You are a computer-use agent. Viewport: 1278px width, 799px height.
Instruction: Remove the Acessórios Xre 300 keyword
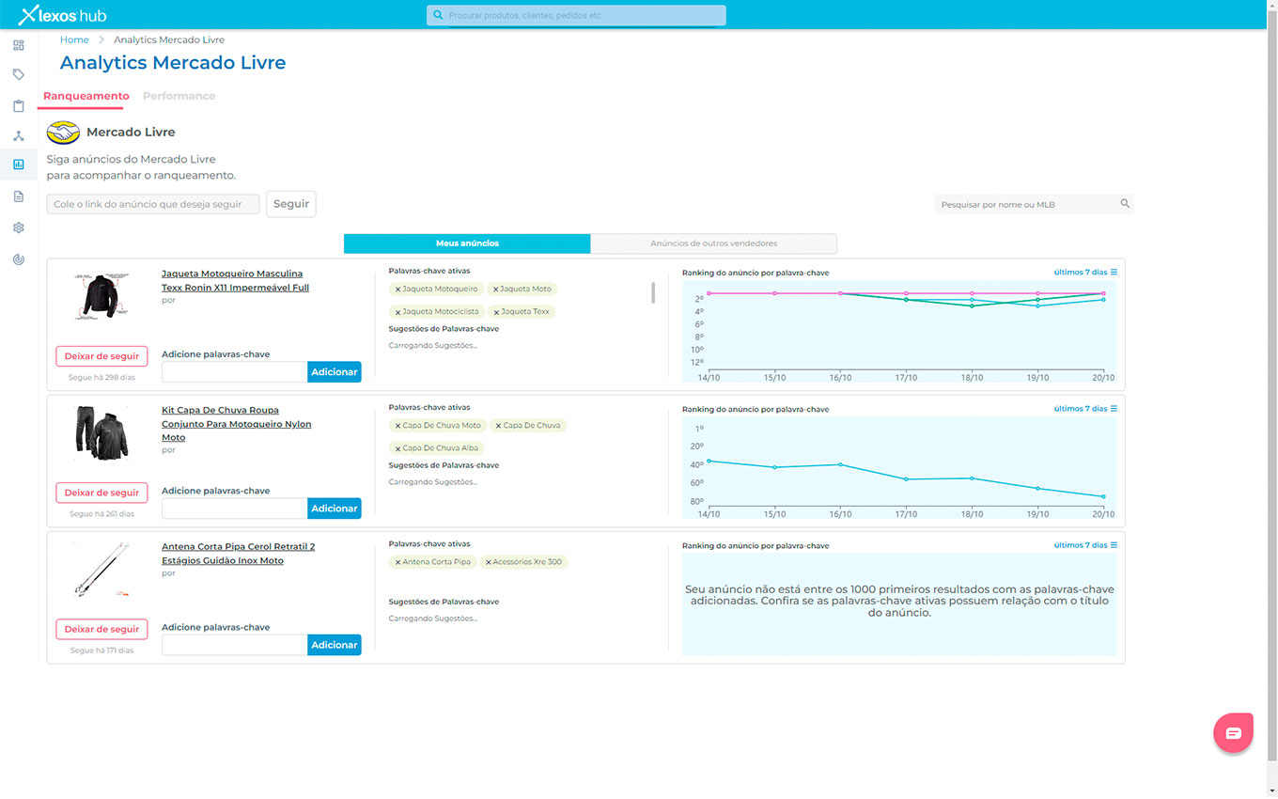click(x=489, y=562)
